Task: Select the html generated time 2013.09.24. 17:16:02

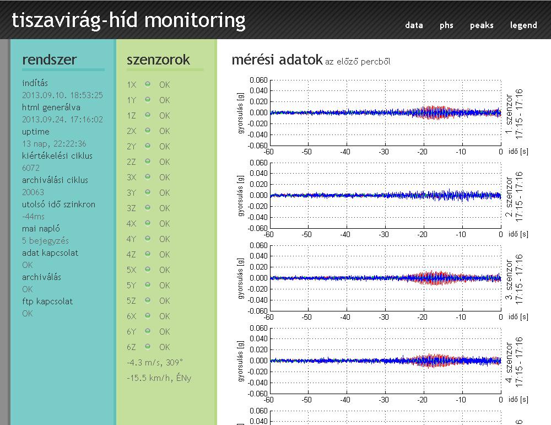Action: tap(63, 120)
